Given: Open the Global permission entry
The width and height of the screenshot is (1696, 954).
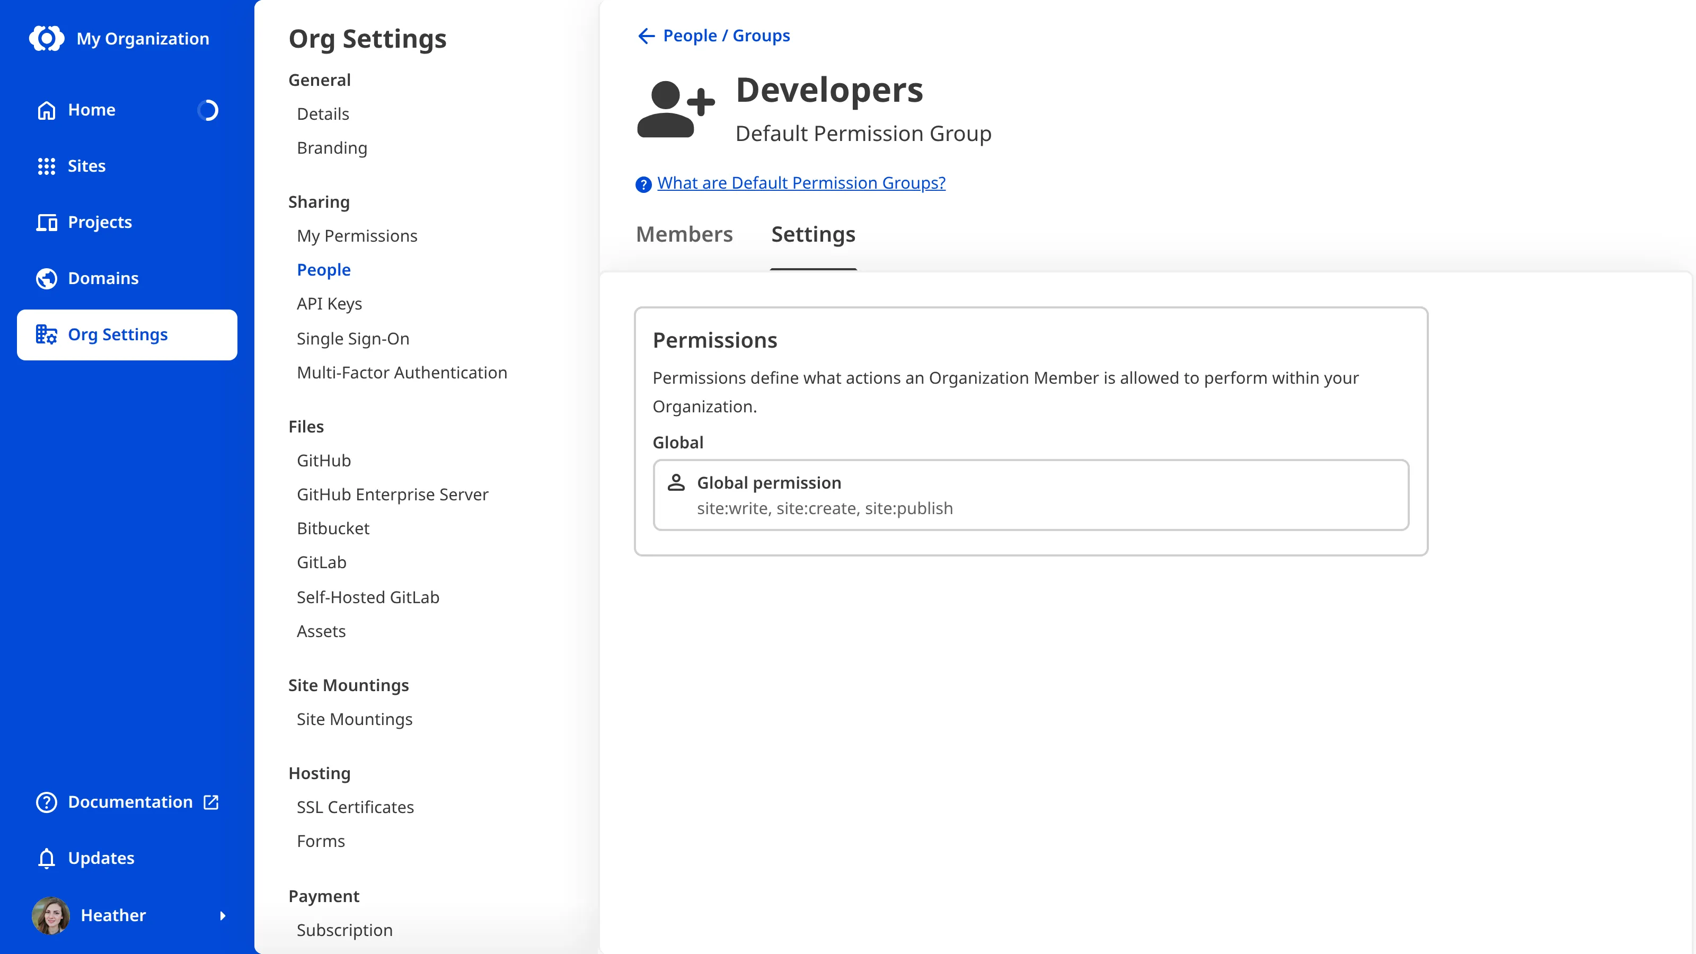Looking at the screenshot, I should coord(1031,495).
